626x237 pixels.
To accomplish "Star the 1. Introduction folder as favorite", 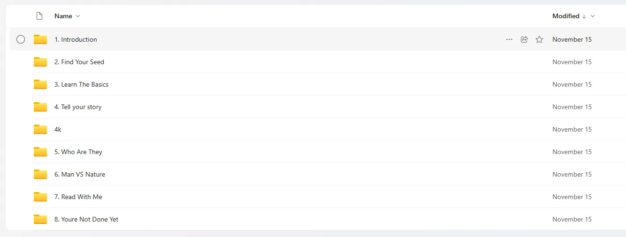I will (539, 39).
